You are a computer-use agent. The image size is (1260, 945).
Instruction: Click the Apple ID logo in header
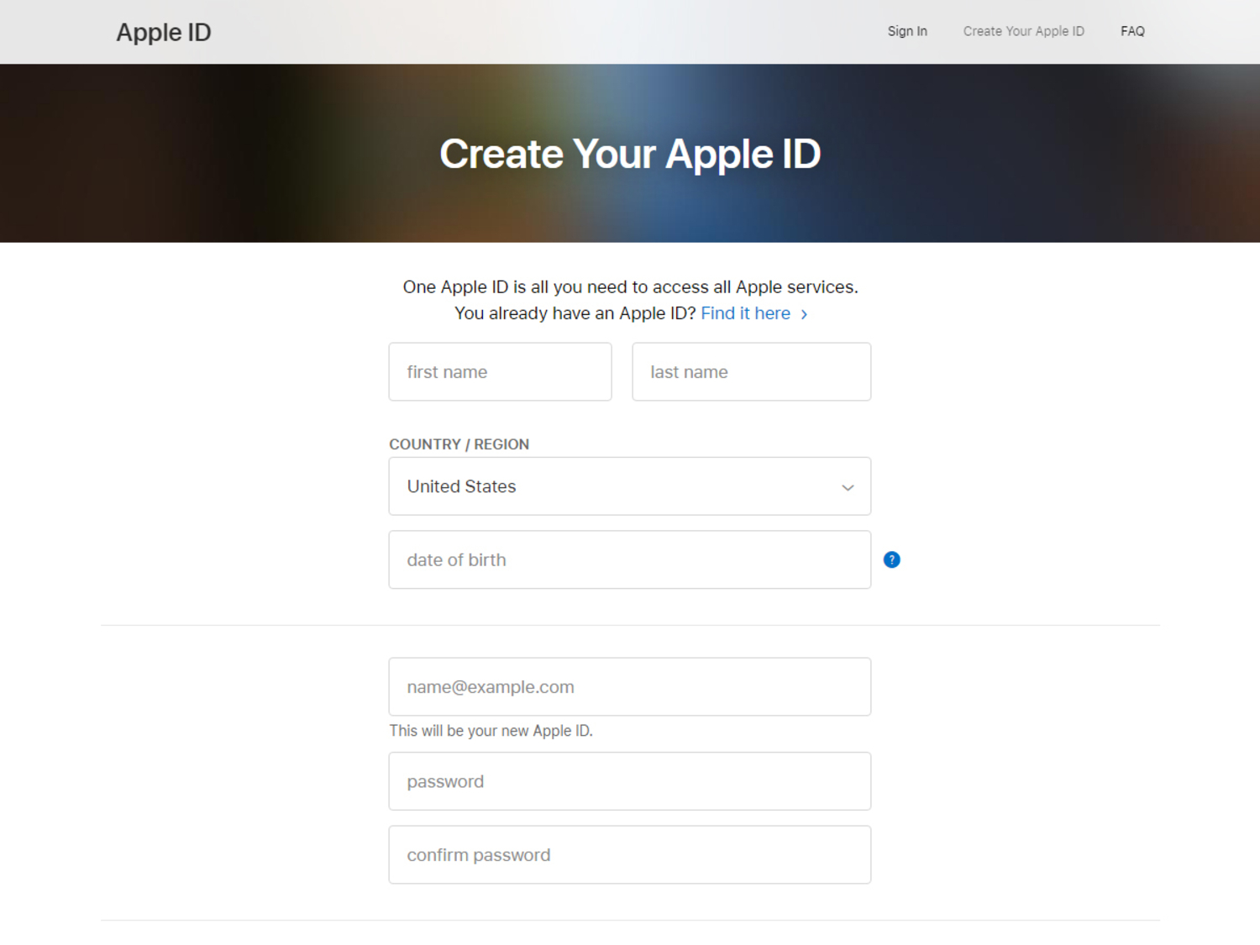point(163,32)
